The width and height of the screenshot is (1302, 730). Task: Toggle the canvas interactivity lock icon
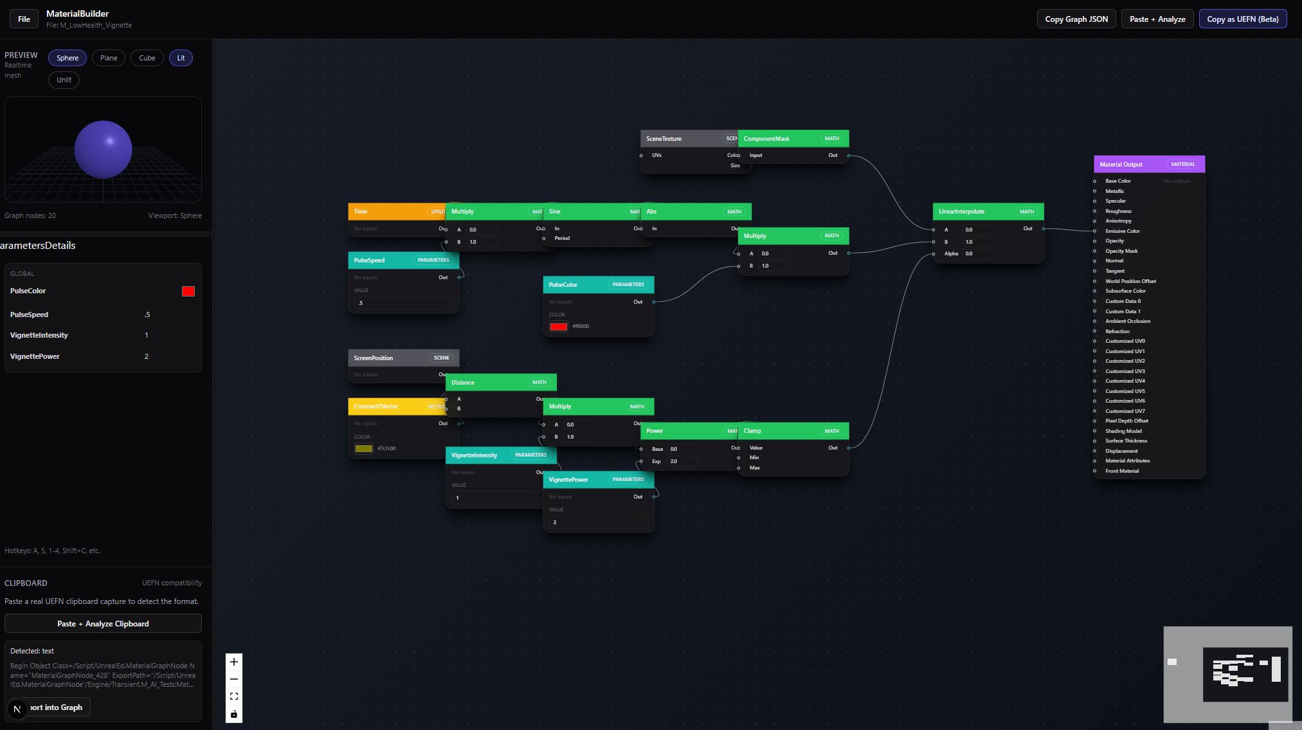tap(234, 714)
